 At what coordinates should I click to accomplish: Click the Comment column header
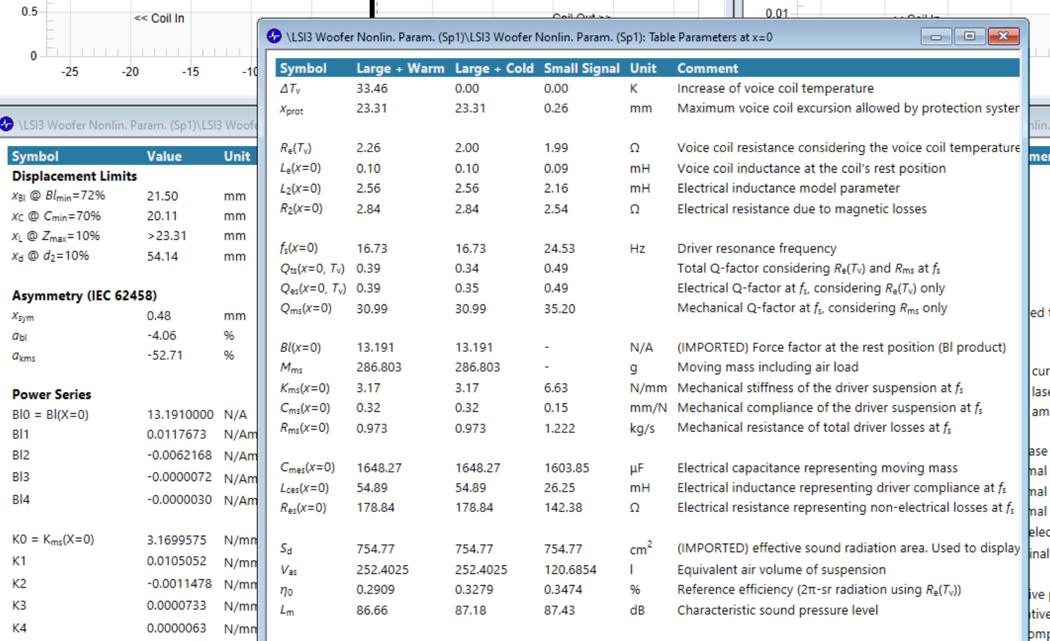707,69
